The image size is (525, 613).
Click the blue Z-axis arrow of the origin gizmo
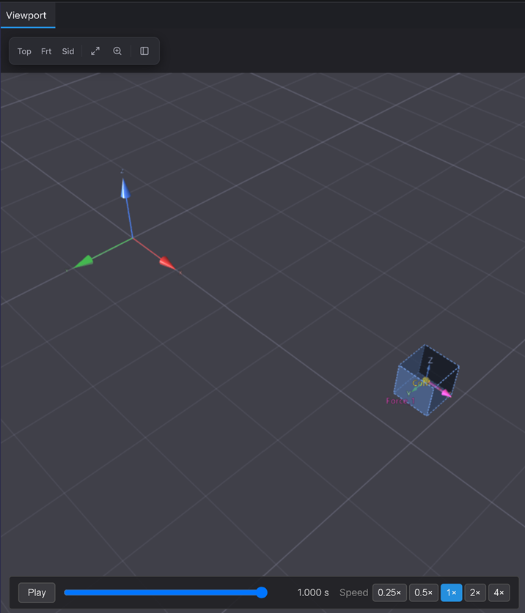coord(125,189)
